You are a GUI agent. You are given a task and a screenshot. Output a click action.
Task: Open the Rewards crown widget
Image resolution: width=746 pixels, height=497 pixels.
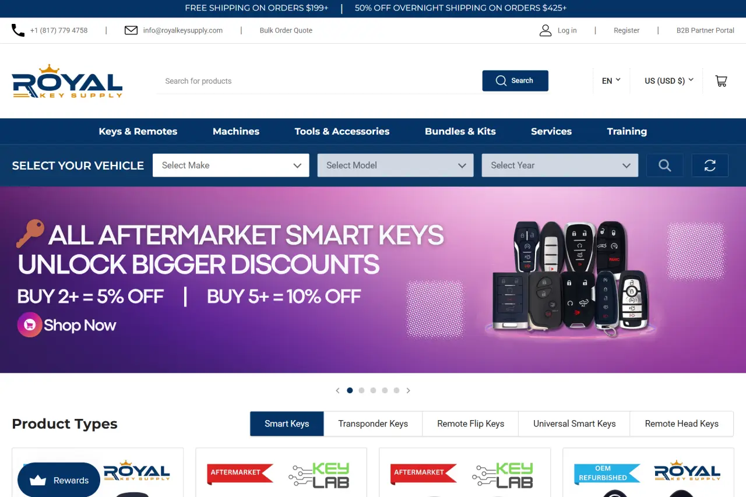tap(59, 480)
